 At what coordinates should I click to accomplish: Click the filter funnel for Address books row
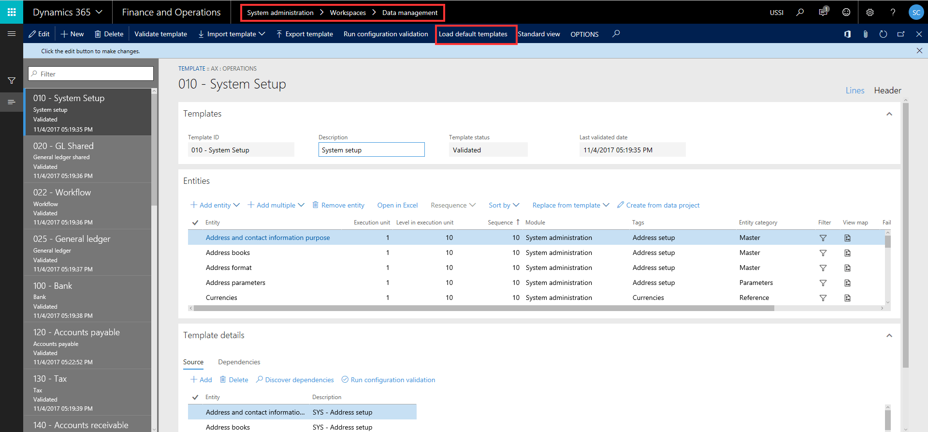[x=823, y=253]
